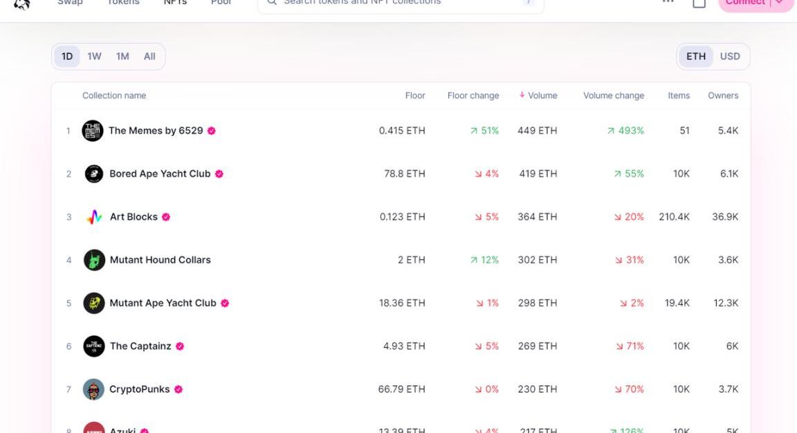Open the shopping bag icon in header
The height and width of the screenshot is (433, 797).
(x=699, y=3)
